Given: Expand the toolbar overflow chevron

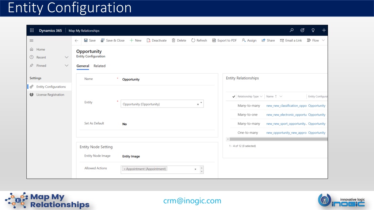Looking at the screenshot, I should point(323,40).
